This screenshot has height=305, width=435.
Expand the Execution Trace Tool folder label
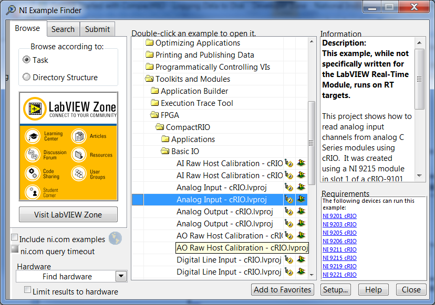coord(197,103)
